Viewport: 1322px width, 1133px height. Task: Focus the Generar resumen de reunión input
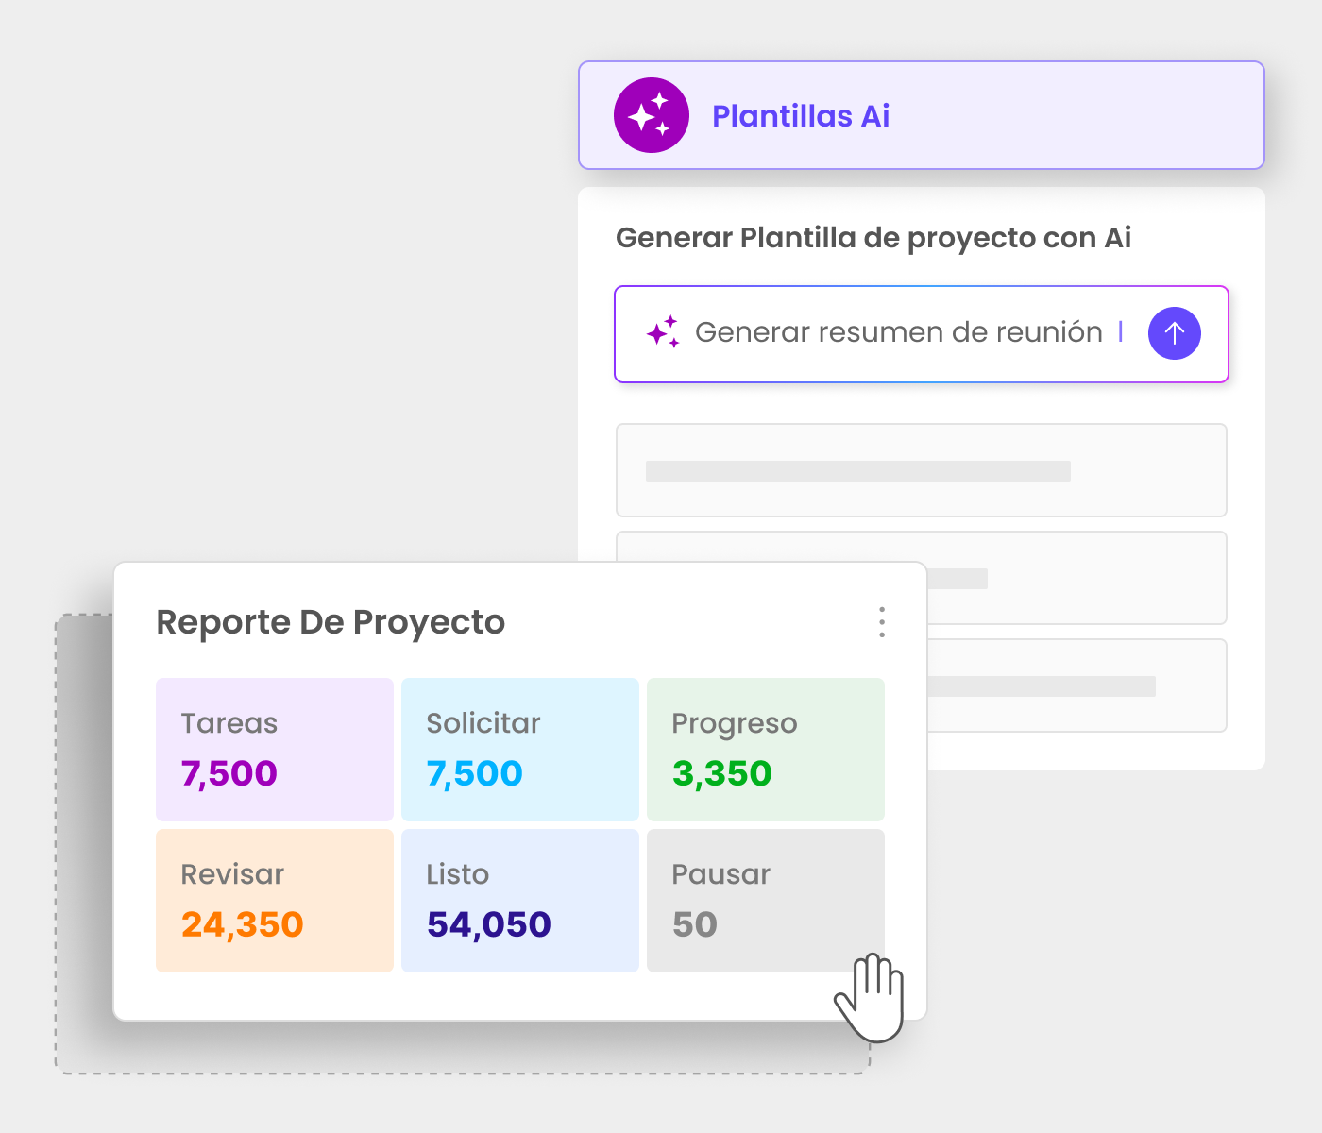(x=897, y=333)
